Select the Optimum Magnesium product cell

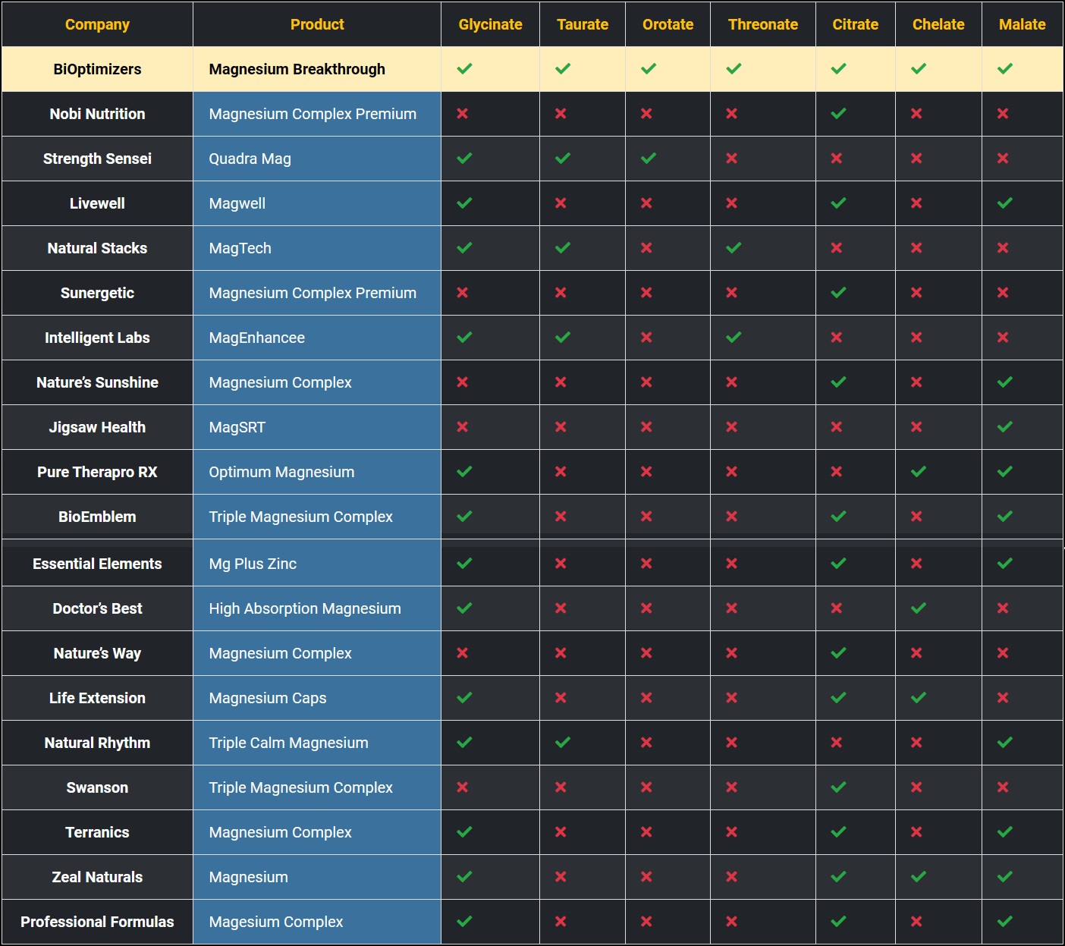(317, 472)
